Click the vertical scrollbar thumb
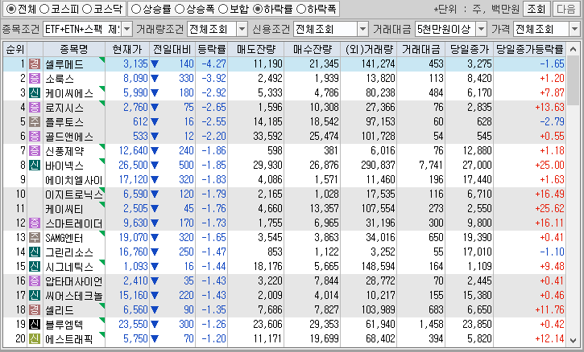The width and height of the screenshot is (584, 352). coord(574,80)
